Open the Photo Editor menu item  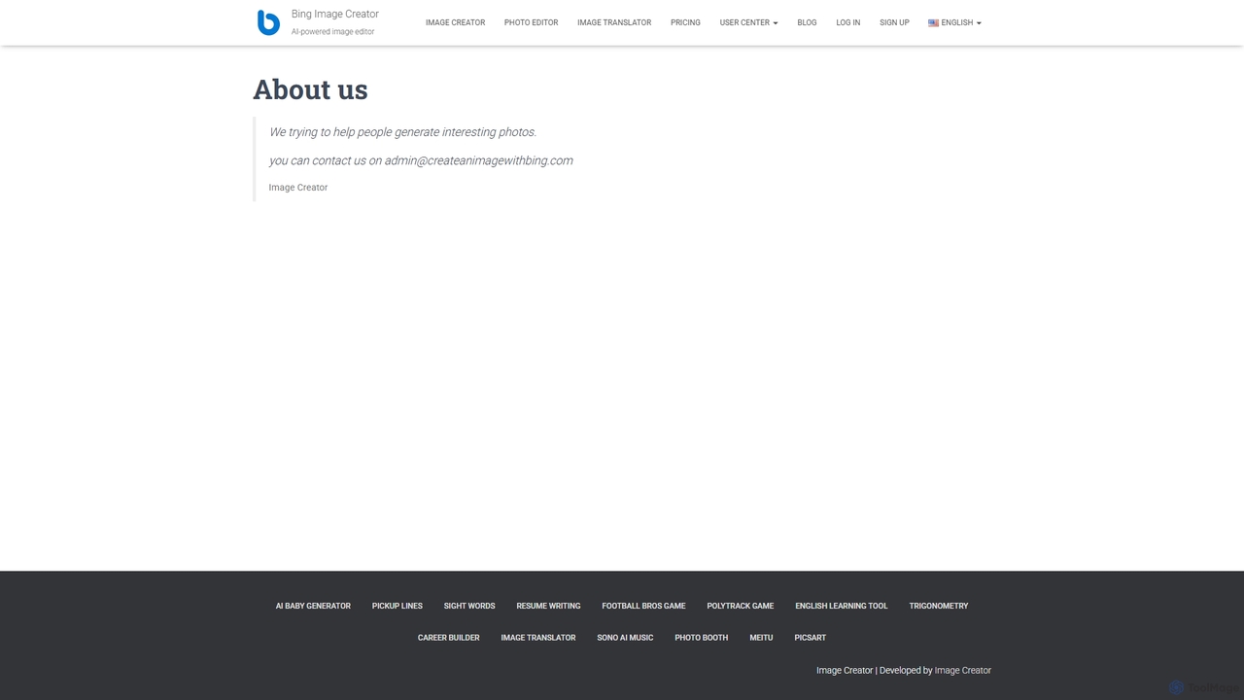[531, 22]
